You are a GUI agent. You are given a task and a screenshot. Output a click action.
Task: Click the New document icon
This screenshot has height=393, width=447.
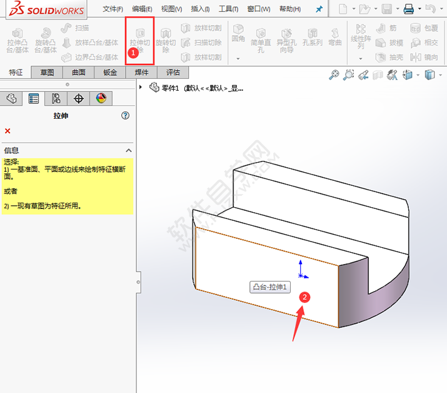pyautogui.click(x=343, y=9)
